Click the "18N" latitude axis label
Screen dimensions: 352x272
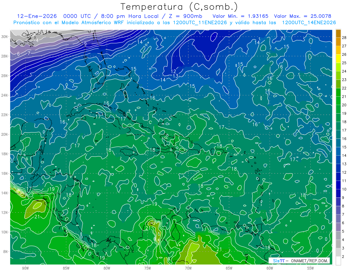pyautogui.click(x=5, y=154)
